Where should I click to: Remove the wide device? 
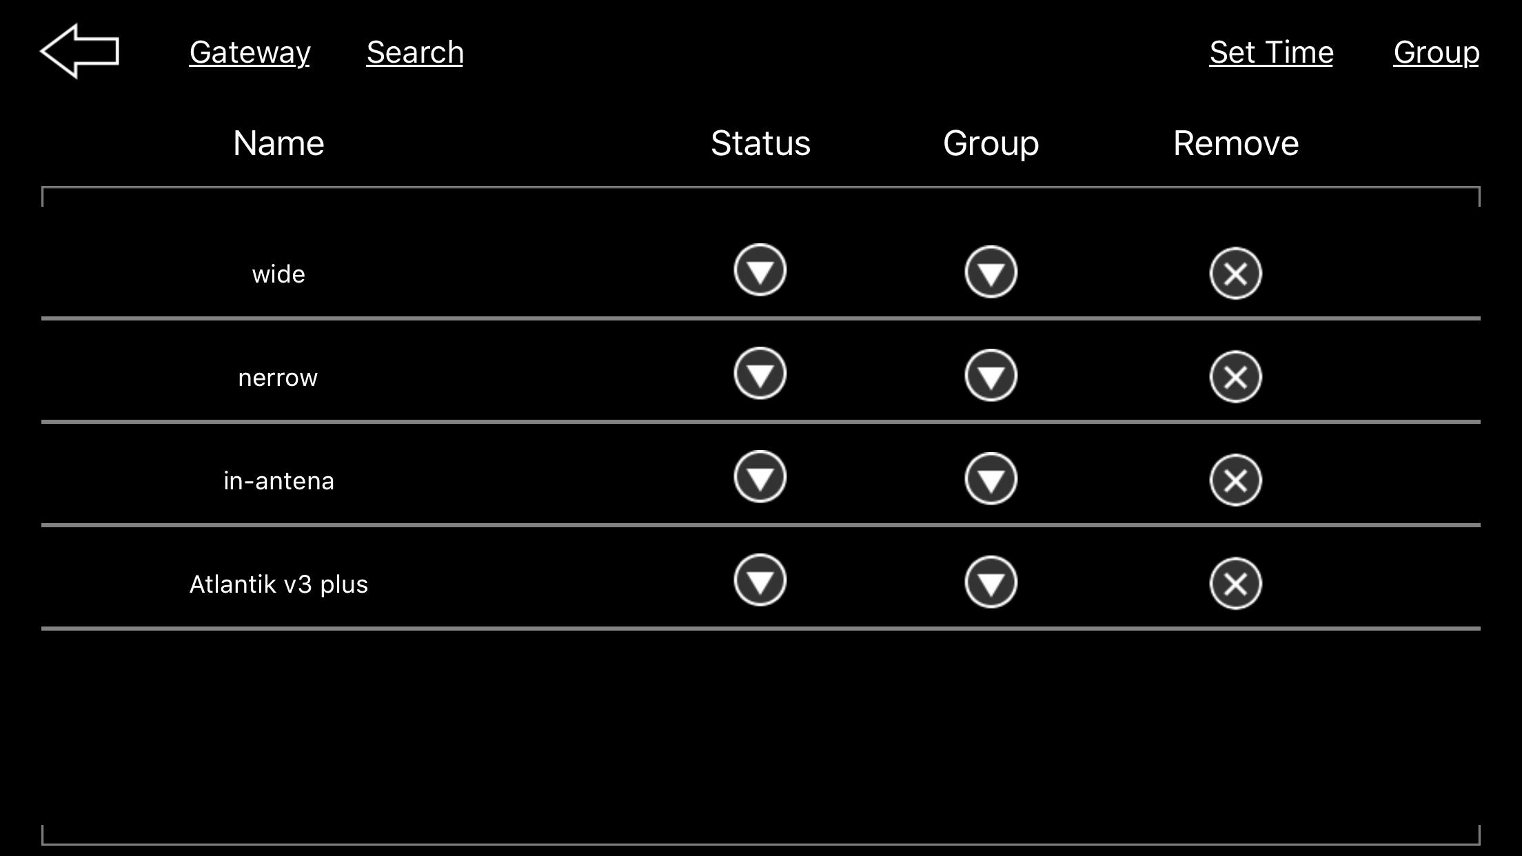click(1235, 273)
